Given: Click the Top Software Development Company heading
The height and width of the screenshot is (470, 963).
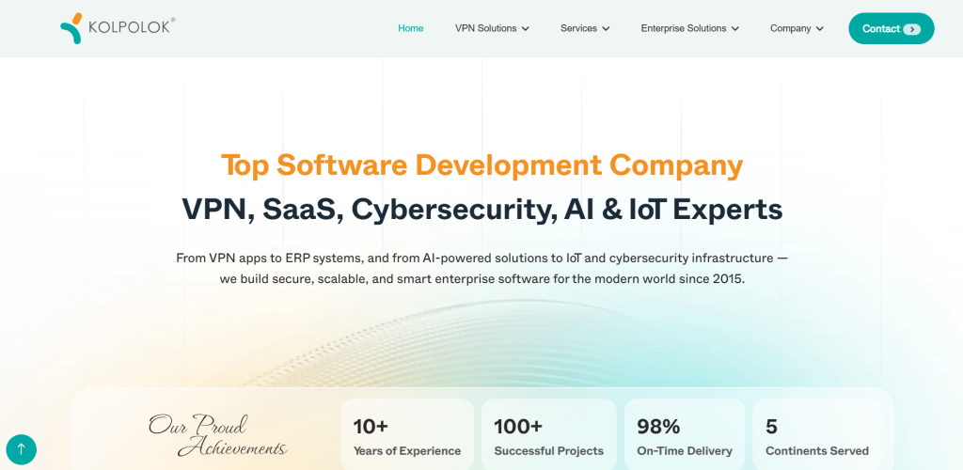Looking at the screenshot, I should coord(481,165).
